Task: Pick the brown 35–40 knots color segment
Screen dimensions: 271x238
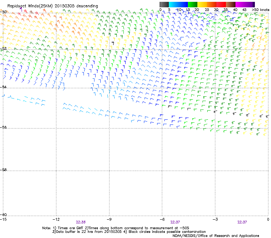Action: point(231,4)
